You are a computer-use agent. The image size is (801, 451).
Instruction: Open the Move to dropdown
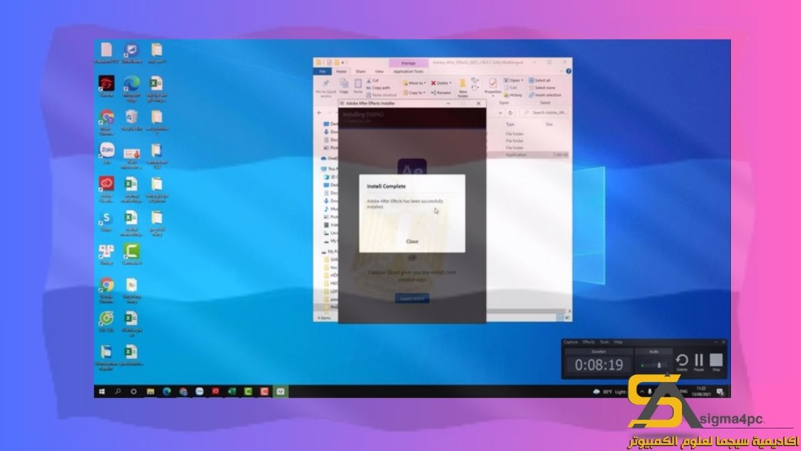click(x=414, y=83)
